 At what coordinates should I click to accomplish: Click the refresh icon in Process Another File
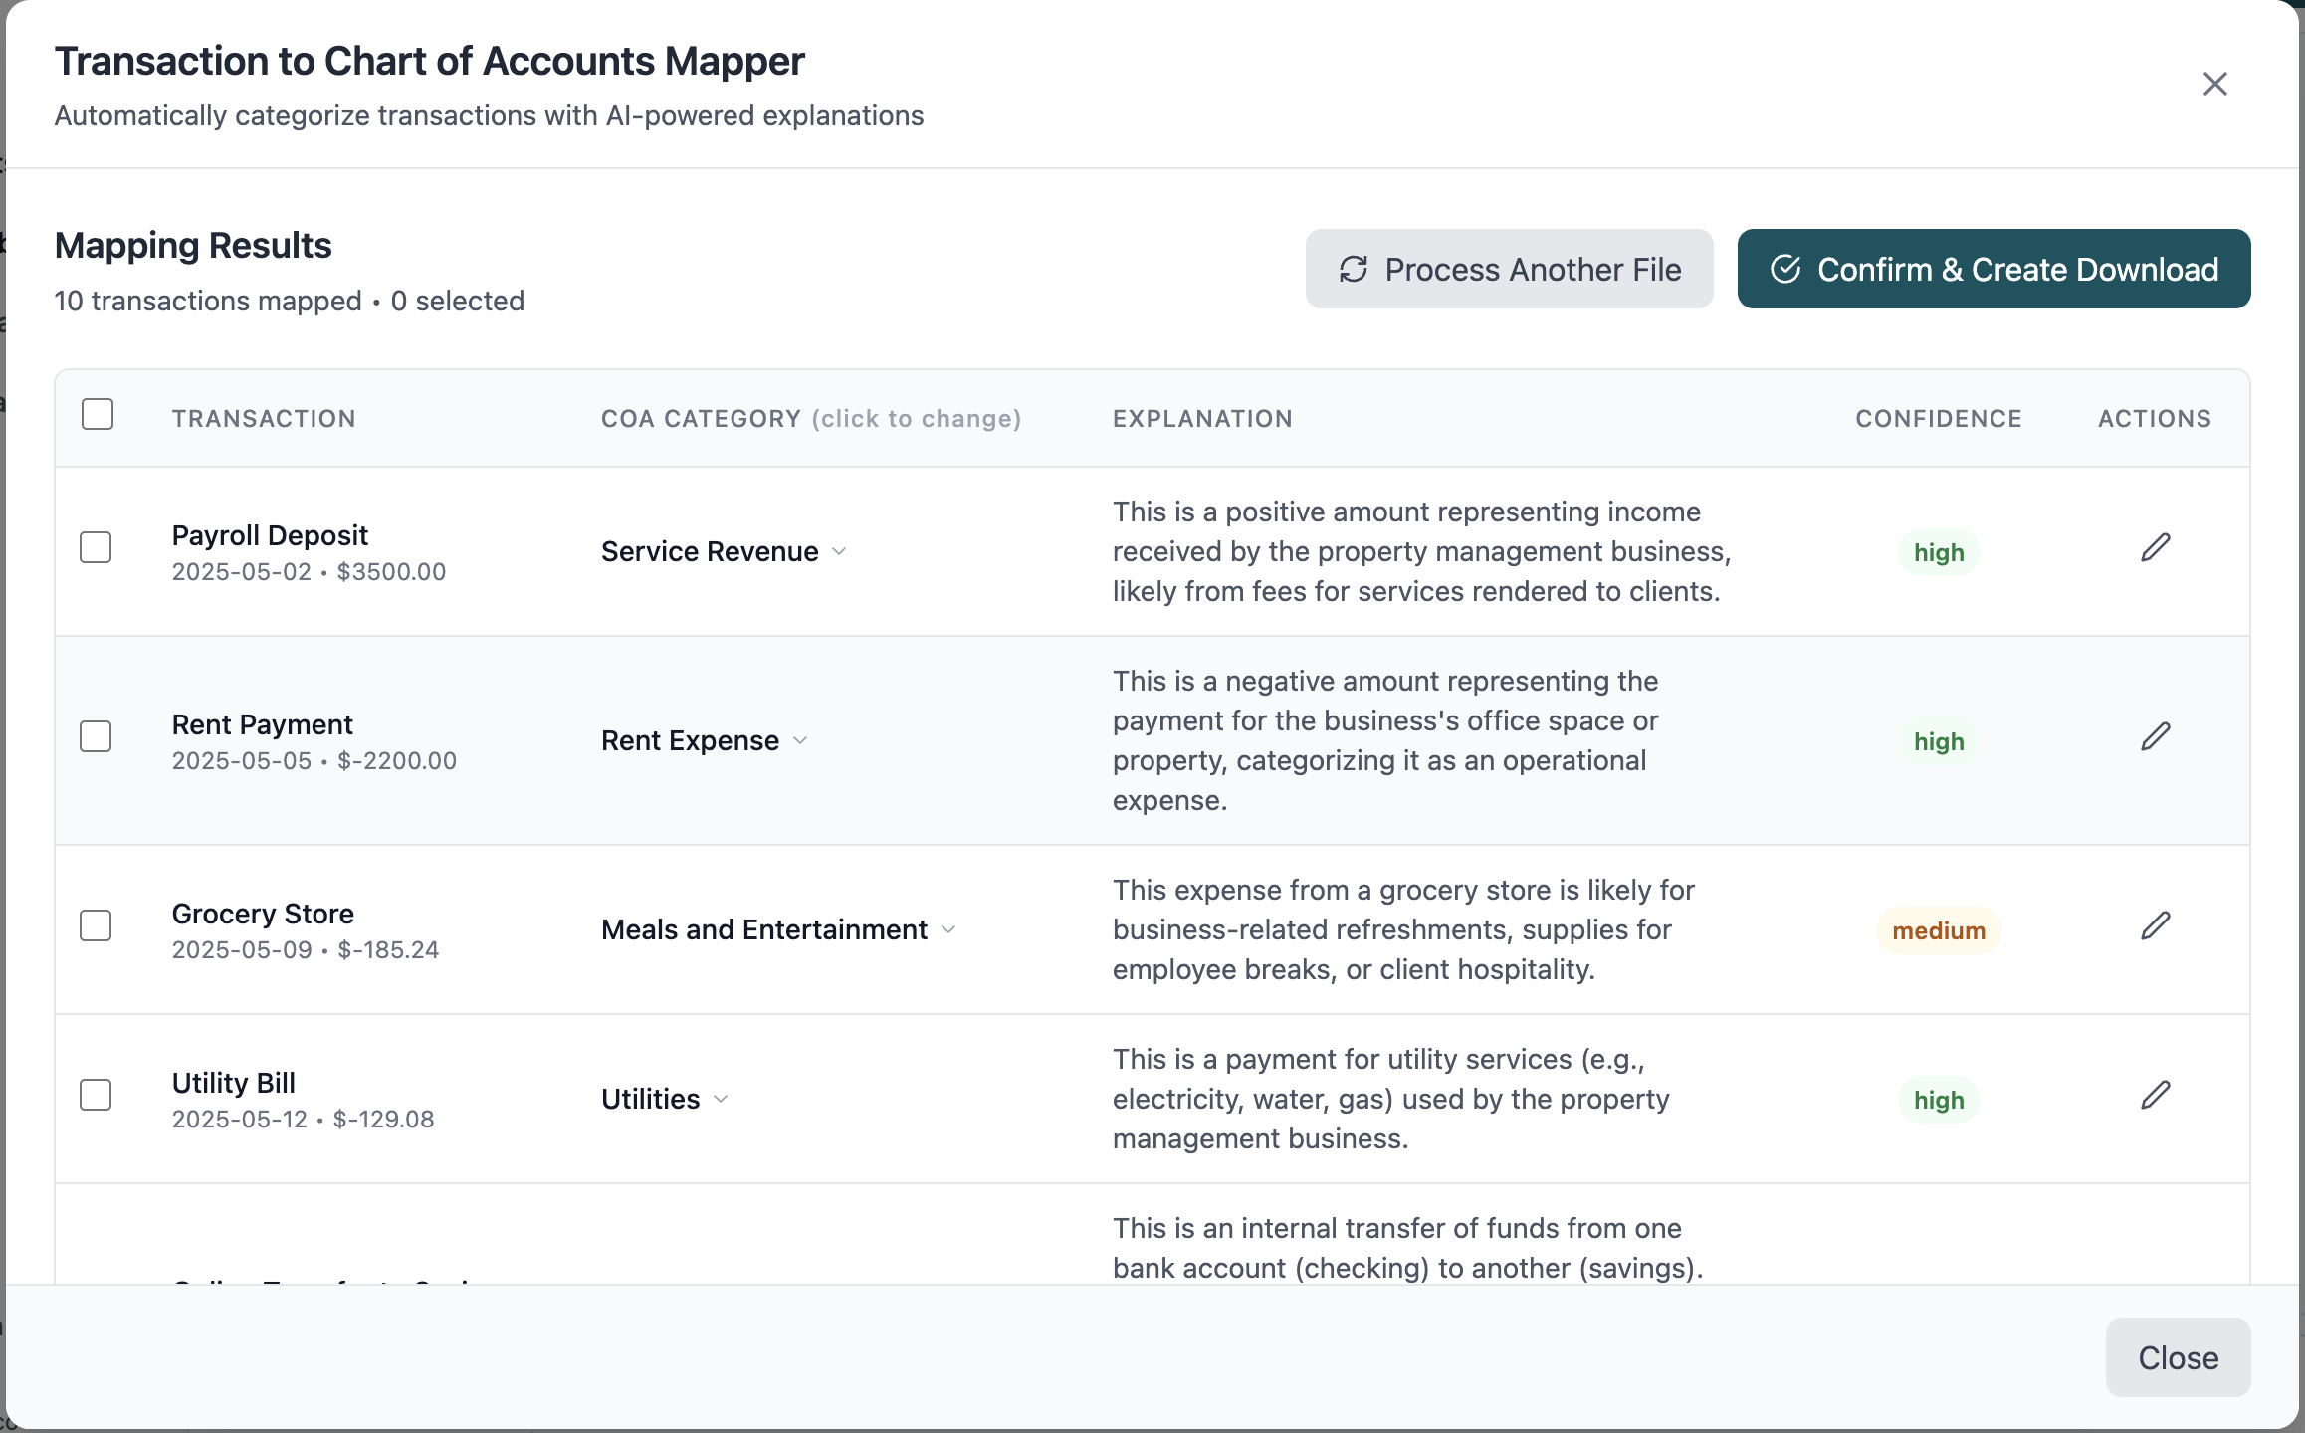(1353, 270)
